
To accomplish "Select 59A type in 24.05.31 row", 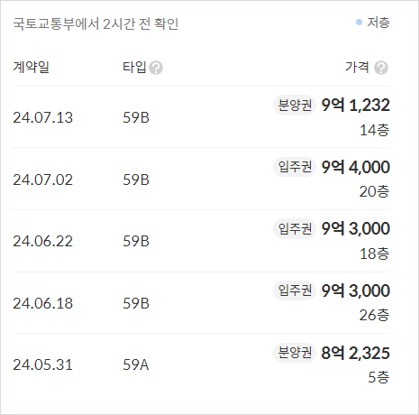I will click(x=136, y=364).
